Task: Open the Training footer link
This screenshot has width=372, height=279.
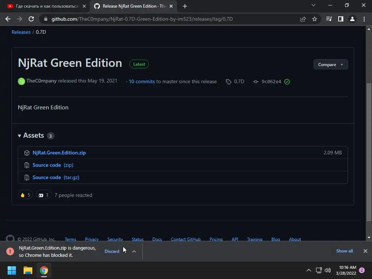Action: [x=255, y=239]
